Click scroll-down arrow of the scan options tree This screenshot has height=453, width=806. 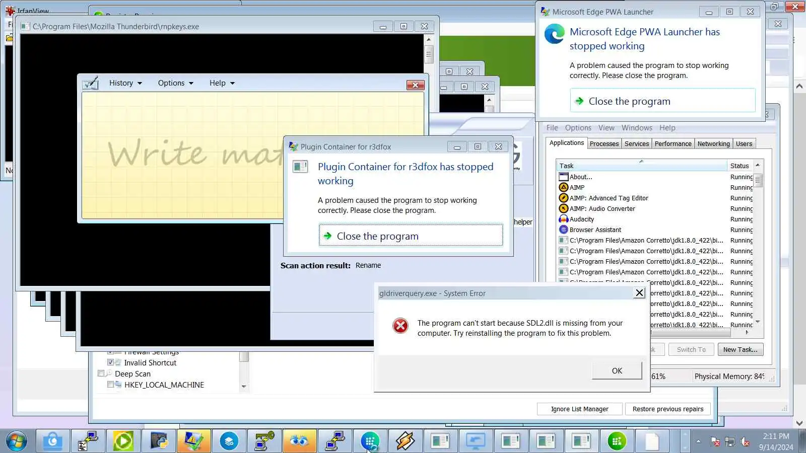[x=244, y=387]
